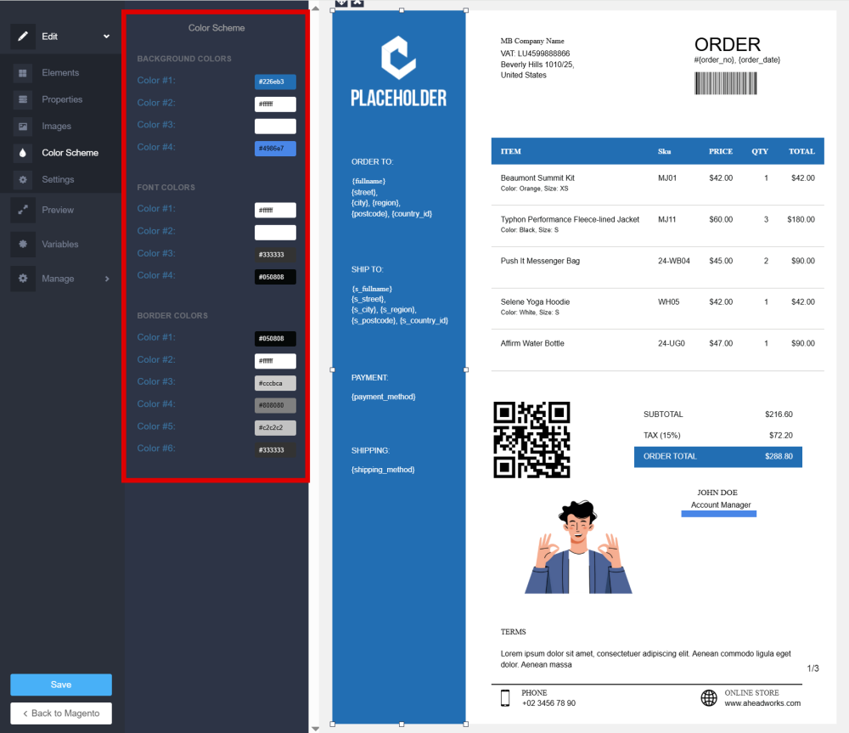Screen dimensions: 849x733
Task: Click the SUBTOTAL label
Action: (x=663, y=414)
